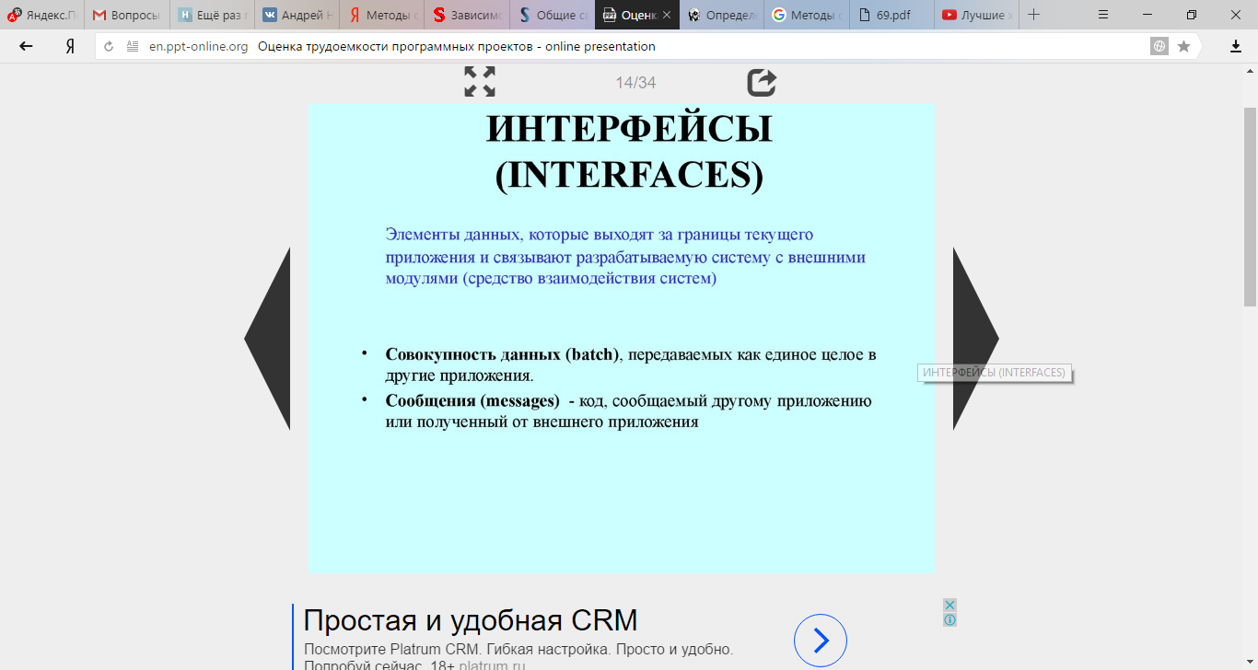Switch to the Яндекс.Почта tab

[x=42, y=15]
